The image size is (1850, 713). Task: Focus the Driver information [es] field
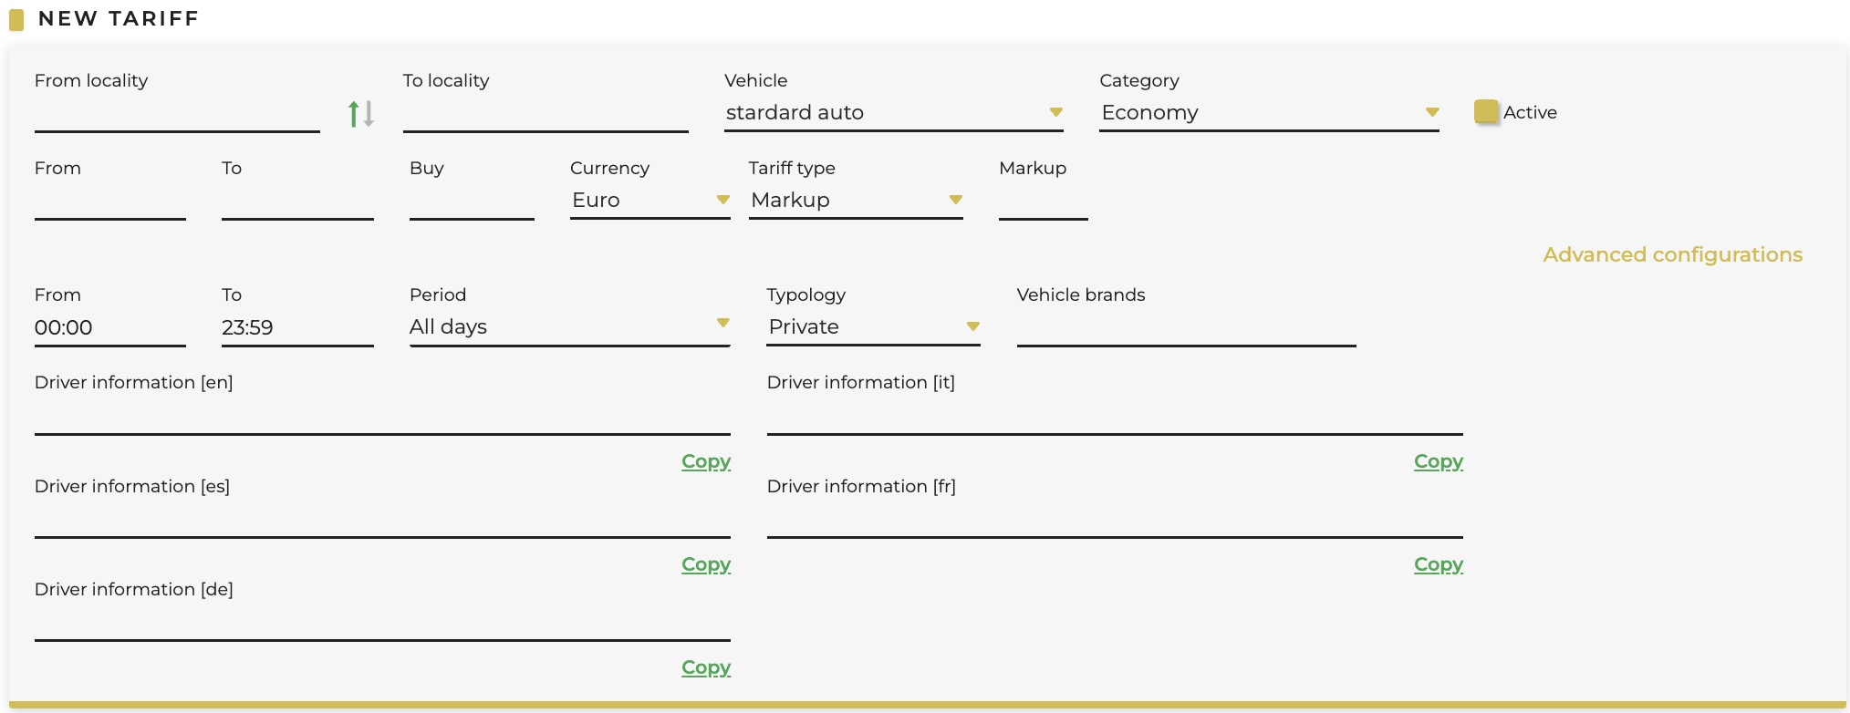[382, 520]
